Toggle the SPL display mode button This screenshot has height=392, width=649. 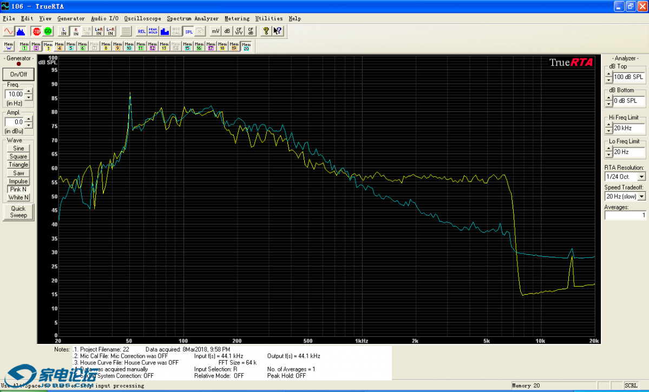[x=188, y=31]
